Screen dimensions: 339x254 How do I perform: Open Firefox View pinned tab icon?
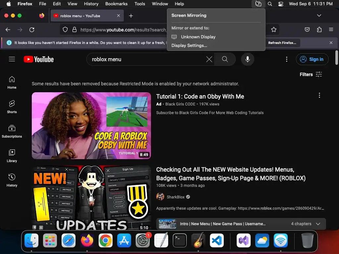[x=42, y=16]
